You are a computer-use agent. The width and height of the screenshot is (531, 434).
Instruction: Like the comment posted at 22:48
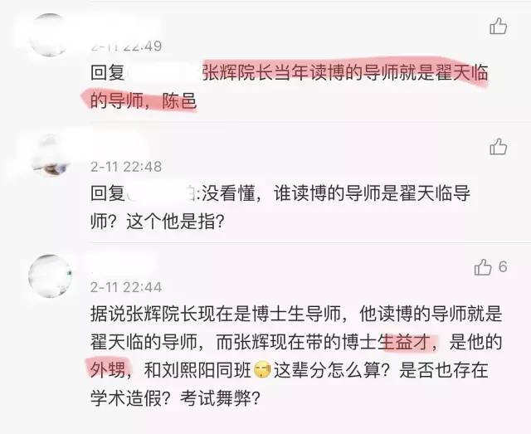498,147
